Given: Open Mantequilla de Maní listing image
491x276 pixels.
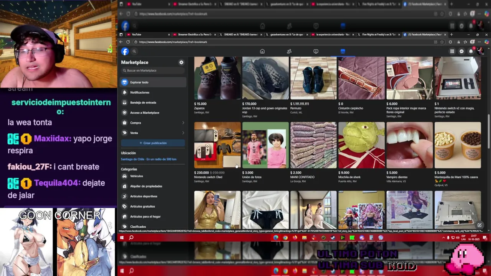Looking at the screenshot, I should (458, 145).
